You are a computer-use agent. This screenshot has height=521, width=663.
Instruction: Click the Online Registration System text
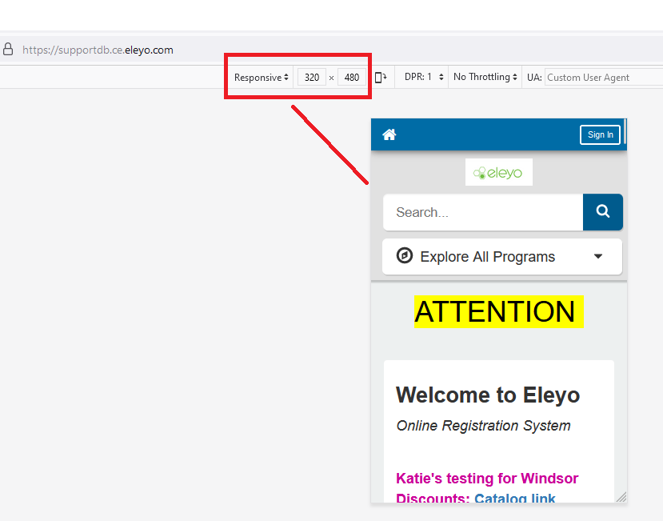[483, 425]
